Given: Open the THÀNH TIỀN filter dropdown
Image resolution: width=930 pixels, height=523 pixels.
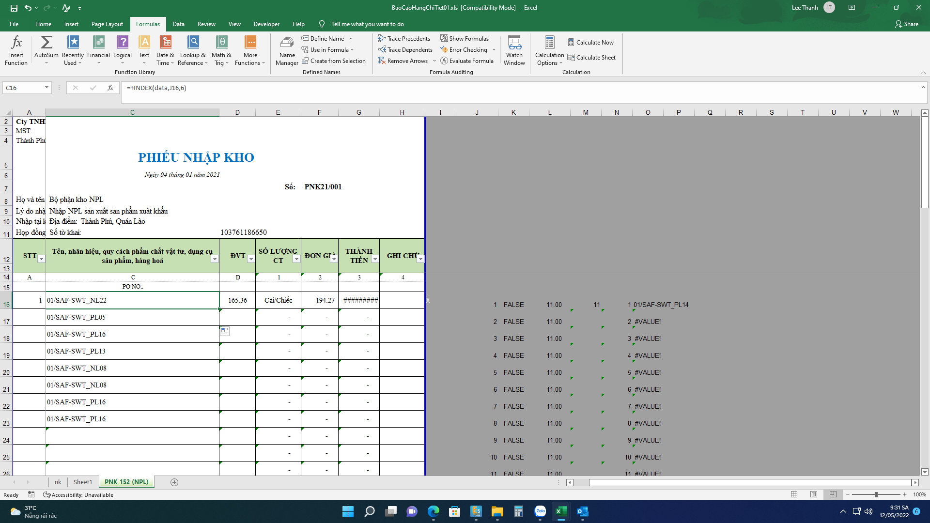Looking at the screenshot, I should tap(375, 259).
